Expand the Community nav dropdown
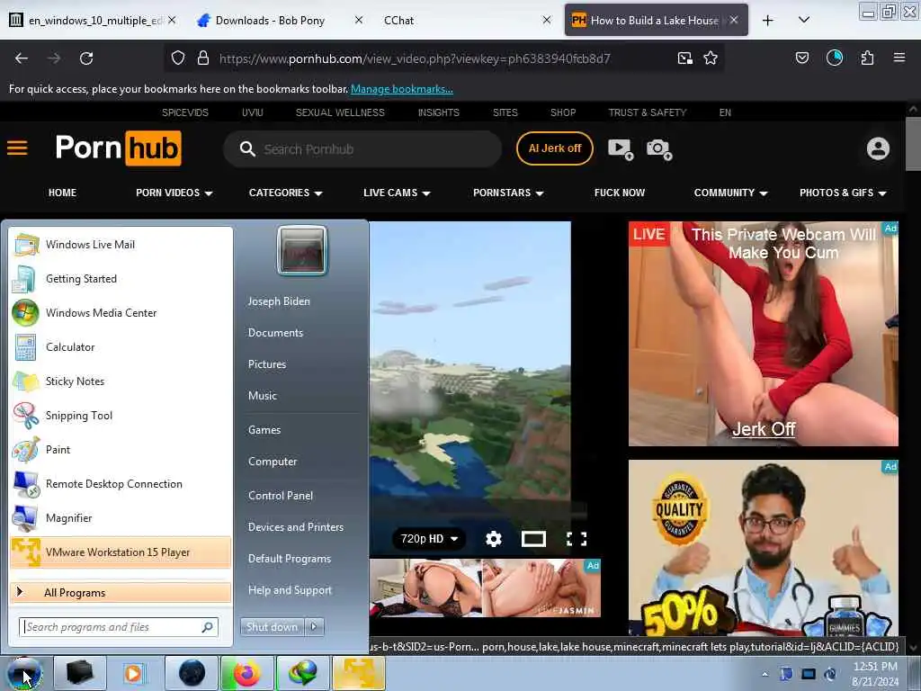The image size is (921, 691). [x=730, y=193]
